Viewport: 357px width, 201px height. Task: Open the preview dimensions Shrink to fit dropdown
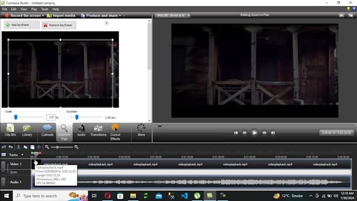pyautogui.click(x=173, y=15)
